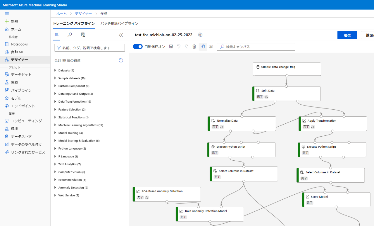Select PCA-Based Anomaly Detection node
The height and width of the screenshot is (226, 374).
(x=167, y=194)
